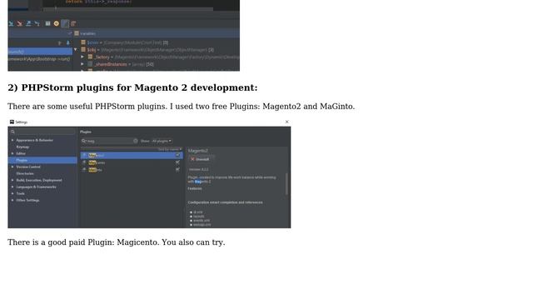Click the Evaluate Expression calculator icon
The image size is (533, 300).
click(48, 23)
